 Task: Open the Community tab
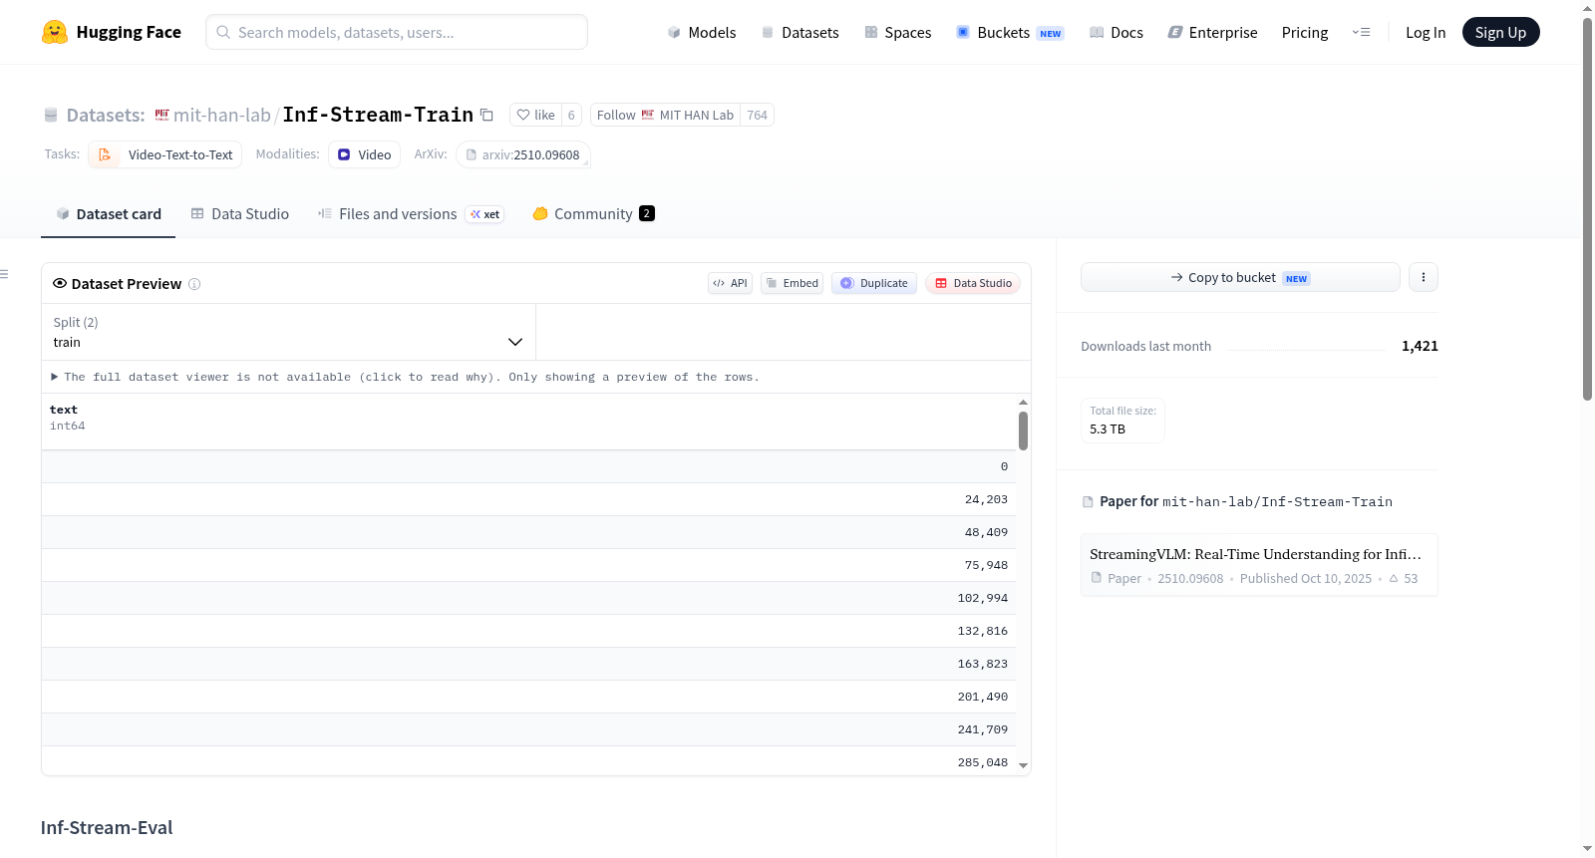tap(593, 214)
